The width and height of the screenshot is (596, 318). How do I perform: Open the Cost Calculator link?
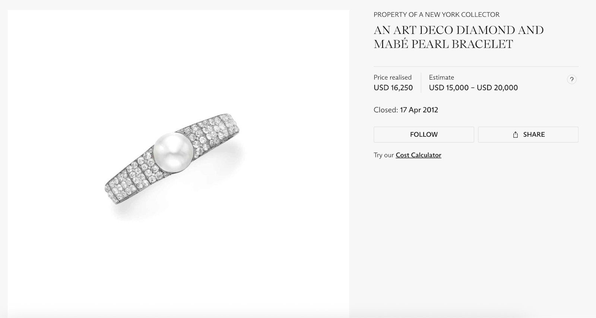click(418, 155)
